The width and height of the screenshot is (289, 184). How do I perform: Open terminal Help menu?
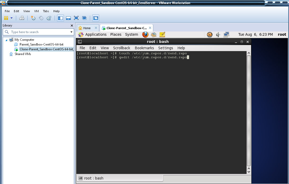[181, 48]
